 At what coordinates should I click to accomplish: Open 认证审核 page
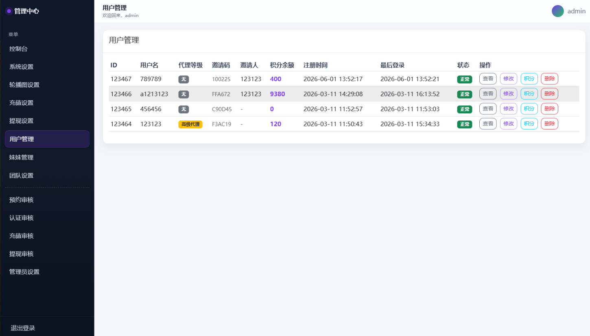(x=47, y=218)
